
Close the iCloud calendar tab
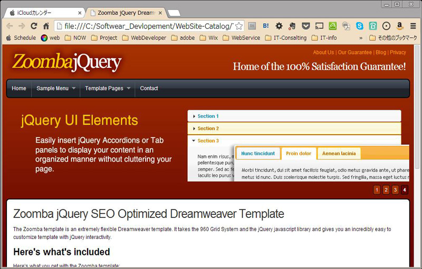tap(80, 13)
